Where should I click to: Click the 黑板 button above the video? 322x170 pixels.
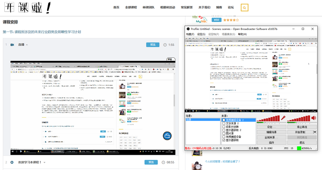point(170,59)
